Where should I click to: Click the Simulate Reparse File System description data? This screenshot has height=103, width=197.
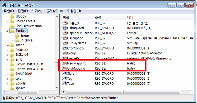[x=160, y=38]
